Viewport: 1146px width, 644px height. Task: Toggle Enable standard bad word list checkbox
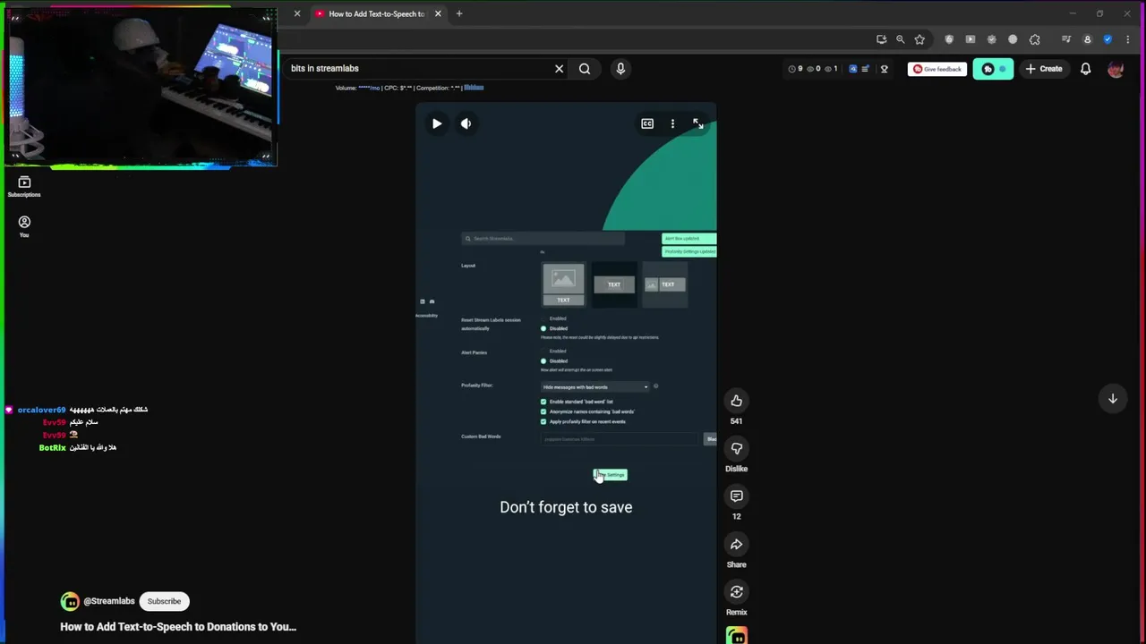pyautogui.click(x=543, y=402)
